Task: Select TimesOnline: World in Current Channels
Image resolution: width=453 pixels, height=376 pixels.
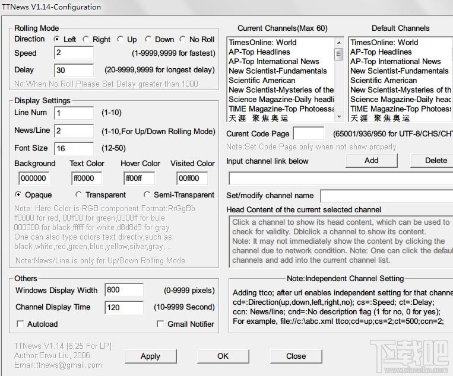Action: pyautogui.click(x=281, y=43)
